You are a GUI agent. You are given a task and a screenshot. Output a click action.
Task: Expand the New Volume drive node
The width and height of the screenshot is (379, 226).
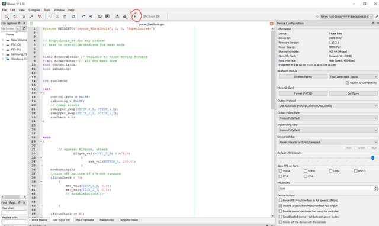point(3,40)
